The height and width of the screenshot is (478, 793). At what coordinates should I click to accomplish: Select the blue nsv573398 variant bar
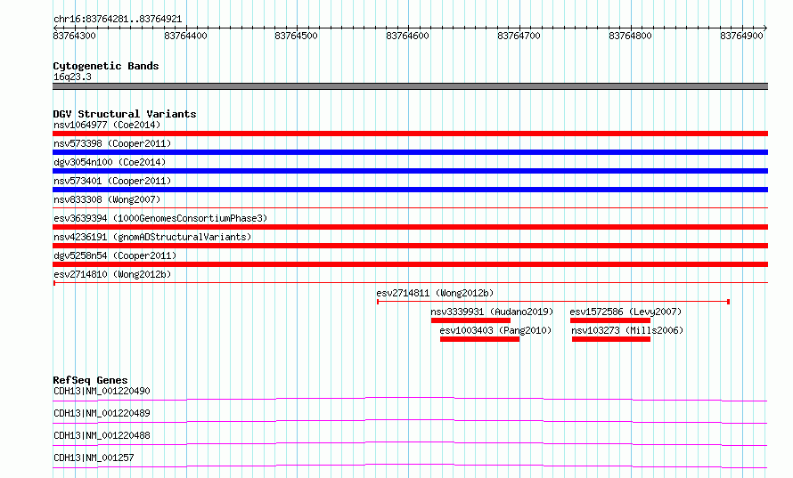click(x=410, y=152)
